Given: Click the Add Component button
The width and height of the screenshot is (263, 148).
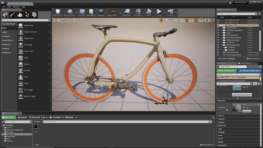Looking at the screenshot, I should (x=226, y=71).
